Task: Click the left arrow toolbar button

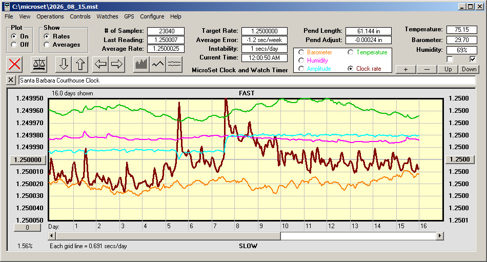Action: (x=100, y=64)
